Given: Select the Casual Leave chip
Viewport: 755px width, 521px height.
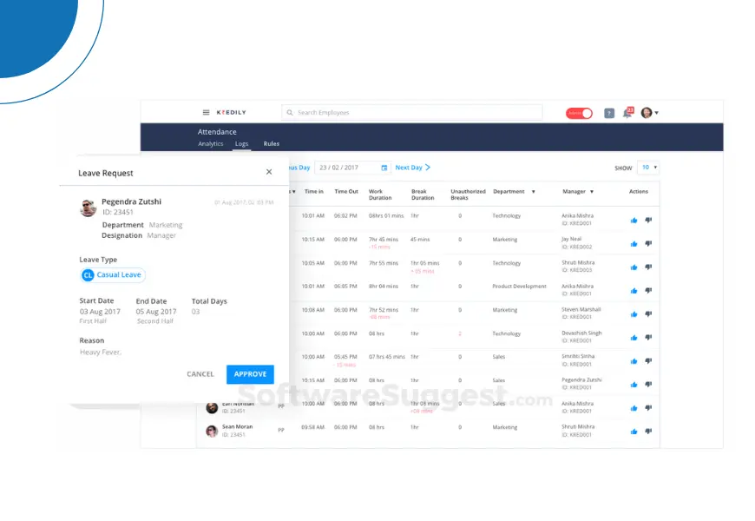Looking at the screenshot, I should pos(113,274).
